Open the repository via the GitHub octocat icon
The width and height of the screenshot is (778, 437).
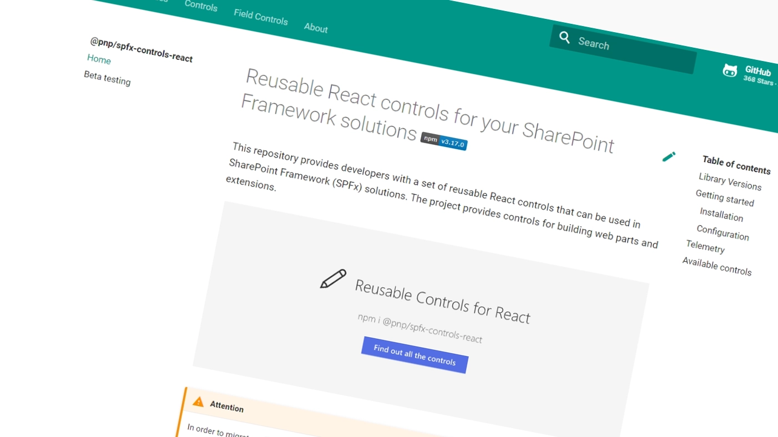tap(730, 70)
